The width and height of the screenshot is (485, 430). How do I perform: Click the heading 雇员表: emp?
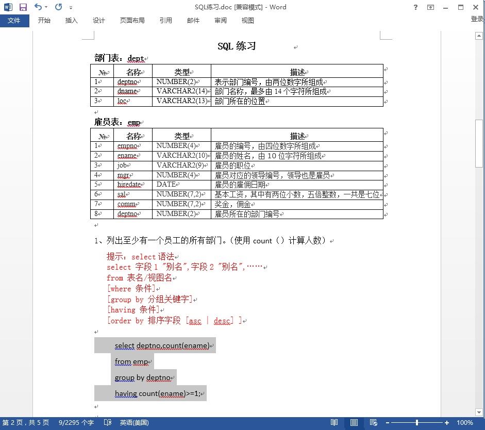[x=117, y=122]
